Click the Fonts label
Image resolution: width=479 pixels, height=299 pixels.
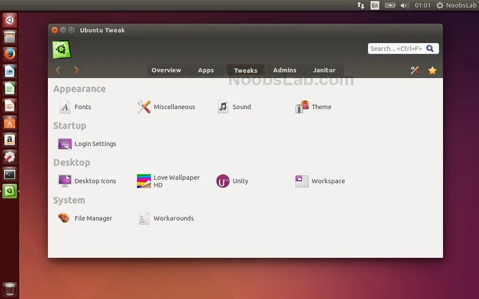(x=83, y=107)
